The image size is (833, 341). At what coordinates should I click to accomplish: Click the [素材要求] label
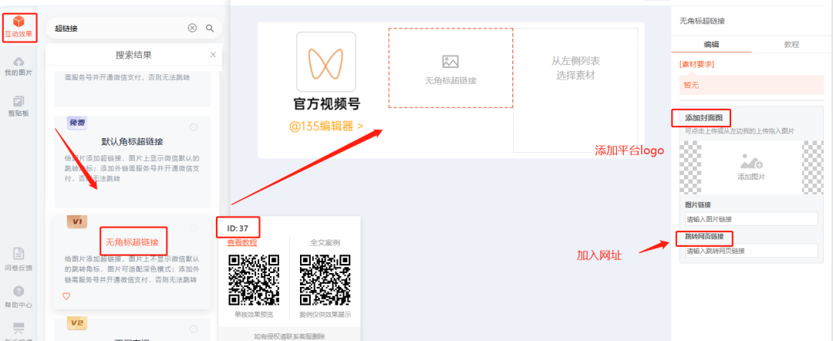pos(696,64)
